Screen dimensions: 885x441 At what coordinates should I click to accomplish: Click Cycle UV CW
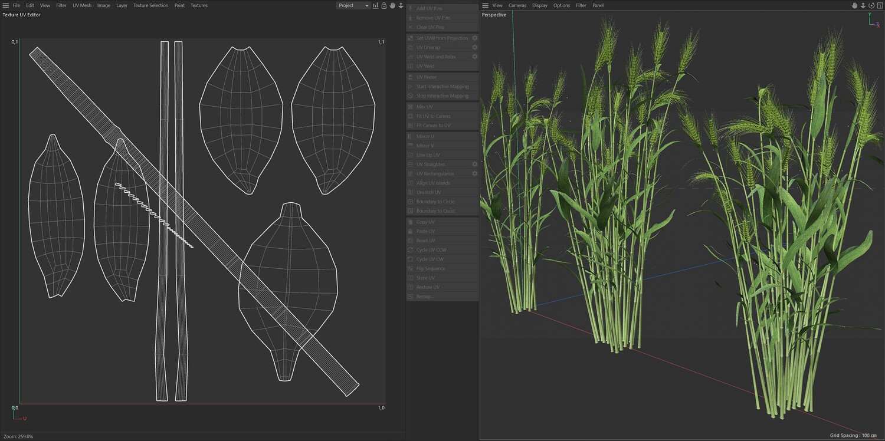tap(442, 259)
